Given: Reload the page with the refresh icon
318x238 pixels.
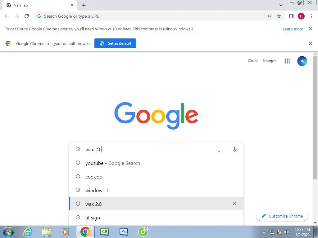Looking at the screenshot, I should point(27,16).
